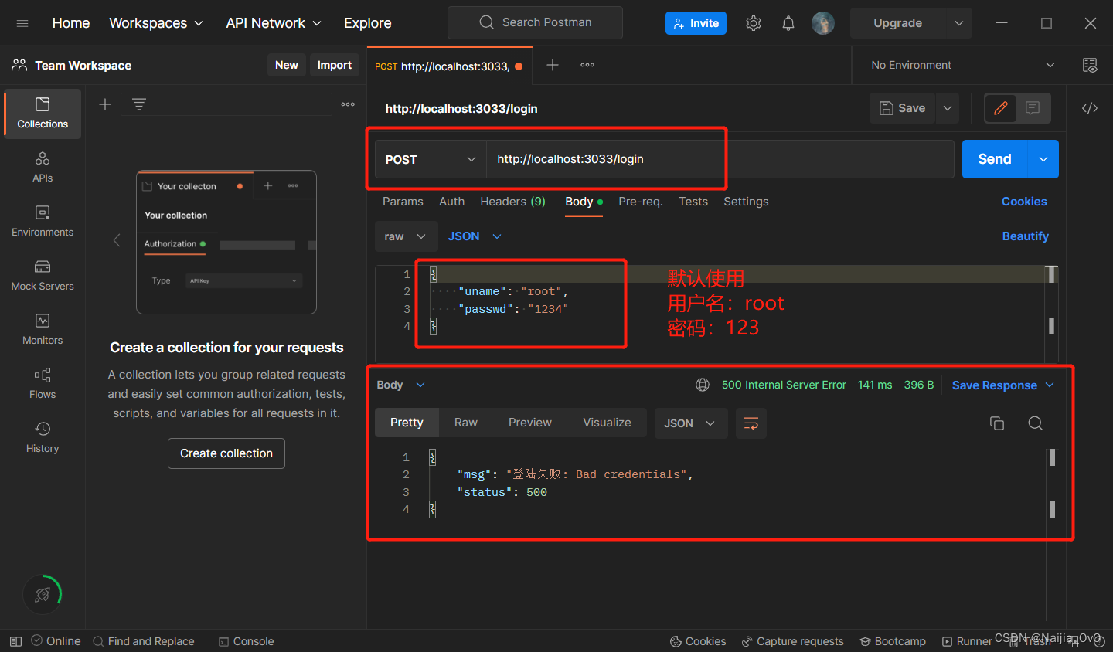Focus the request URL field
1113x652 pixels.
coord(720,159)
